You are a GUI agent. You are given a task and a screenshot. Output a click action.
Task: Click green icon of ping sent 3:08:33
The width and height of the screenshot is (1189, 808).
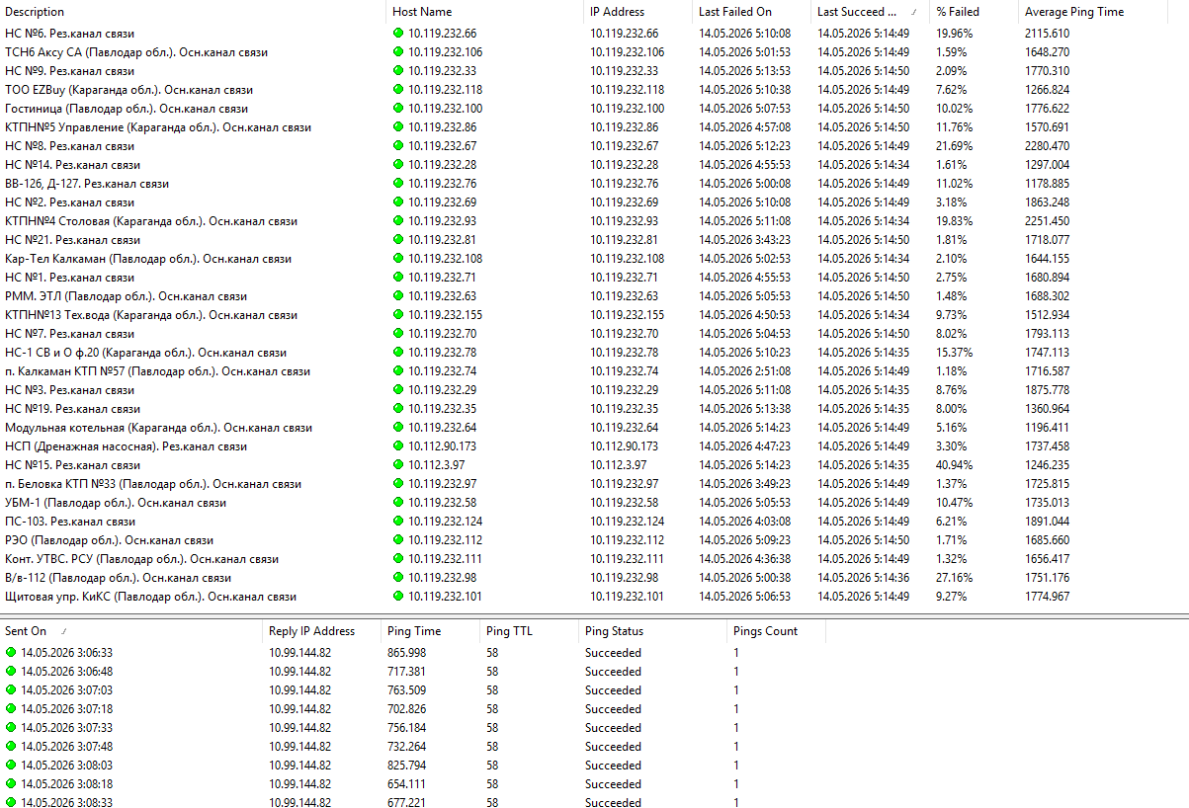click(x=11, y=803)
